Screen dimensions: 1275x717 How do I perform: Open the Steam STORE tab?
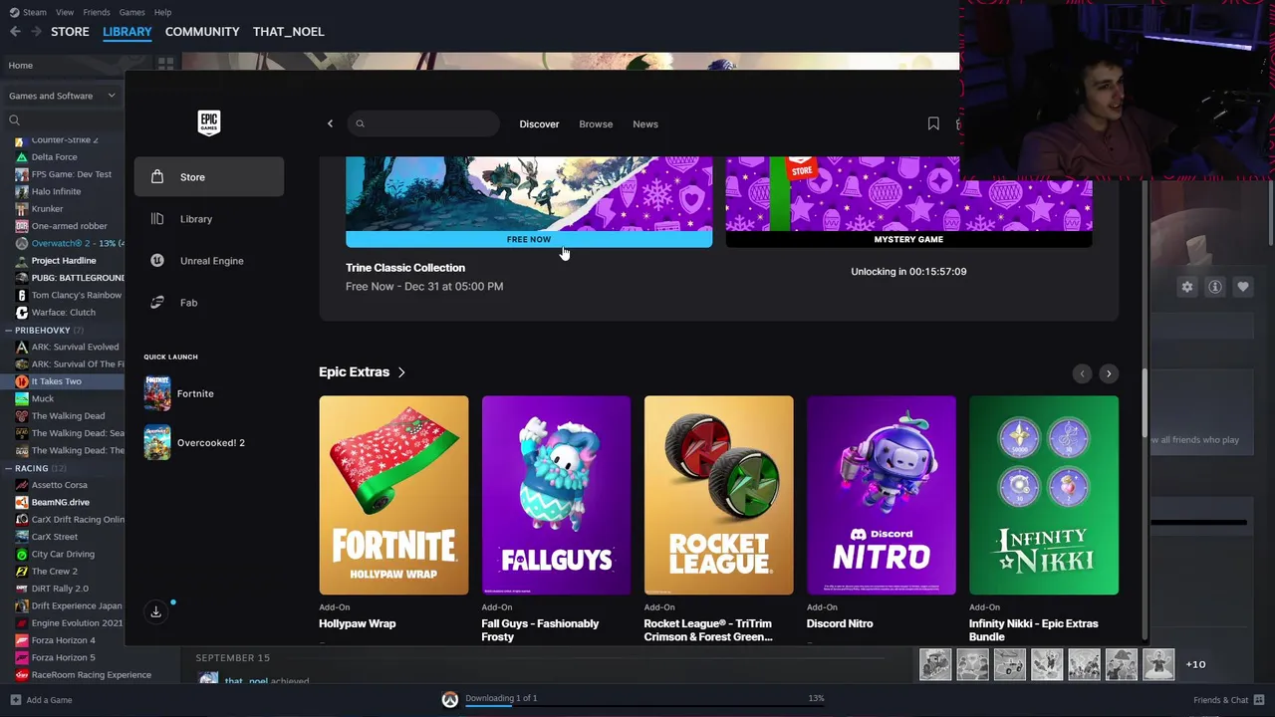pyautogui.click(x=70, y=32)
